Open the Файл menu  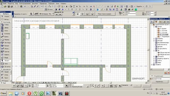[x=5, y=3]
